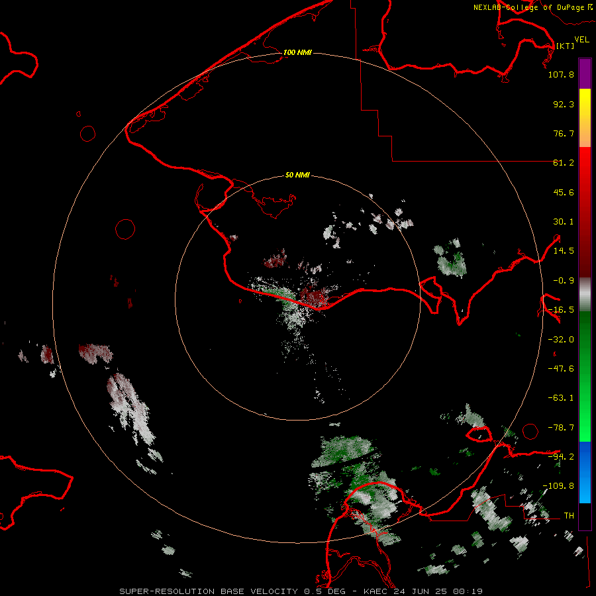Click the 92.3 velocity scale value
596x596 pixels.
click(564, 104)
